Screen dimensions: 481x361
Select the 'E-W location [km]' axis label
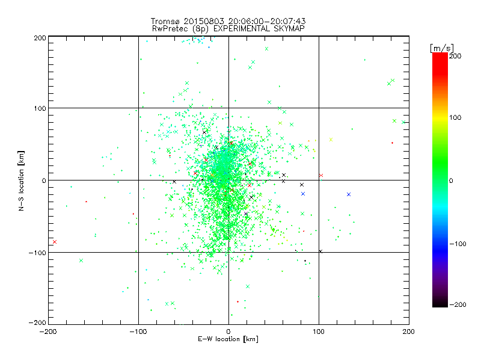(x=228, y=339)
